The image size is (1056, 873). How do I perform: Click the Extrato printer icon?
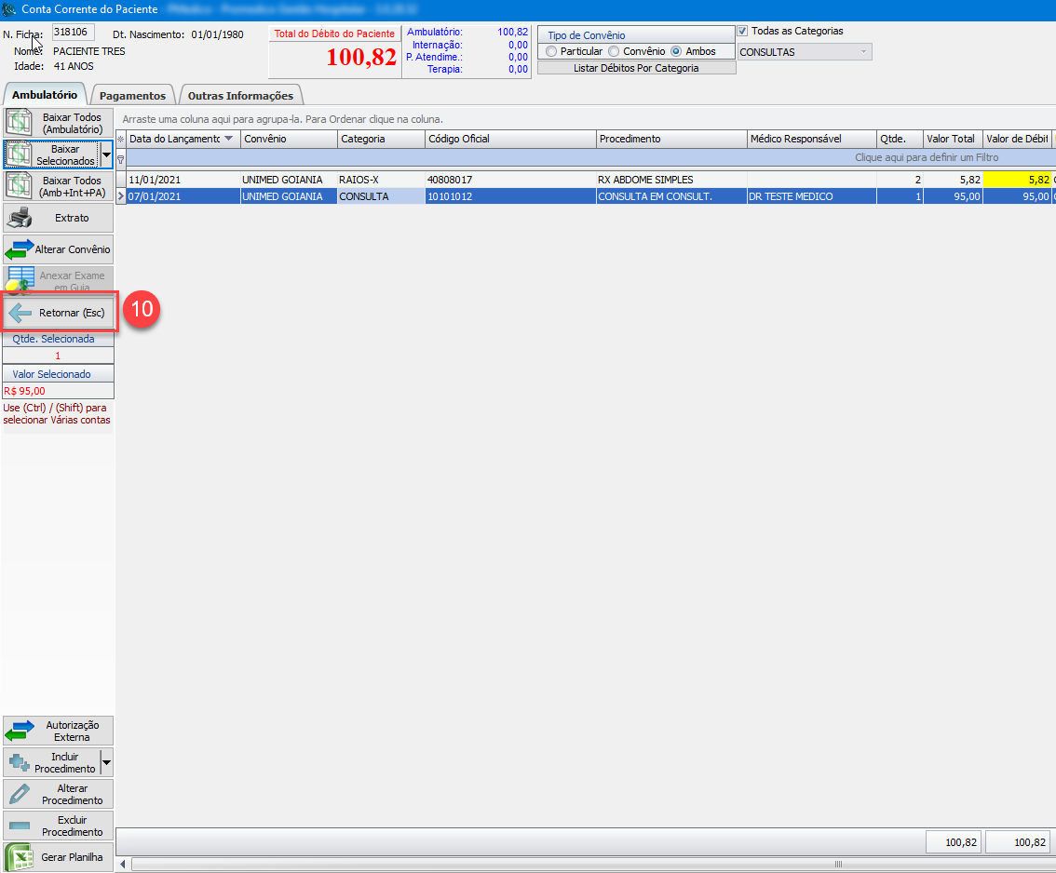[x=20, y=218]
